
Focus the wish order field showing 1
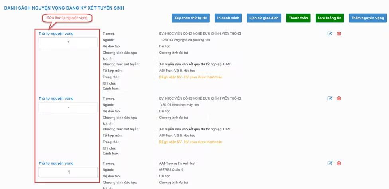pyautogui.click(x=68, y=42)
